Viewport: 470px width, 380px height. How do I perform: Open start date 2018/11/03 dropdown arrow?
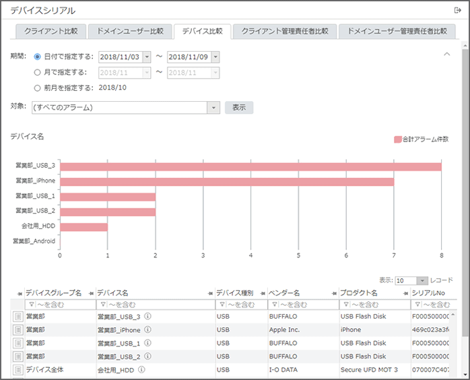(x=147, y=57)
